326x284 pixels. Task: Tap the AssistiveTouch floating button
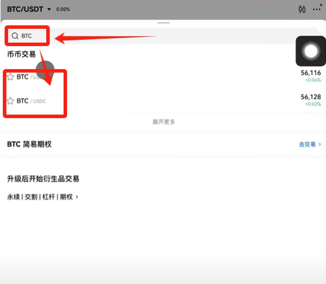[x=310, y=51]
